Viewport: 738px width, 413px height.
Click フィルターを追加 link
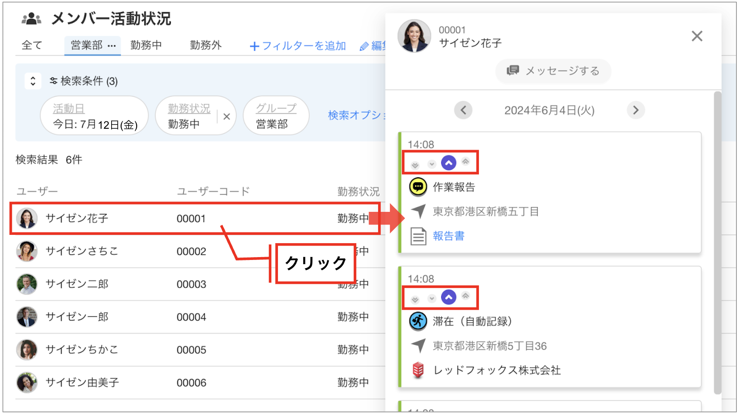(x=298, y=46)
